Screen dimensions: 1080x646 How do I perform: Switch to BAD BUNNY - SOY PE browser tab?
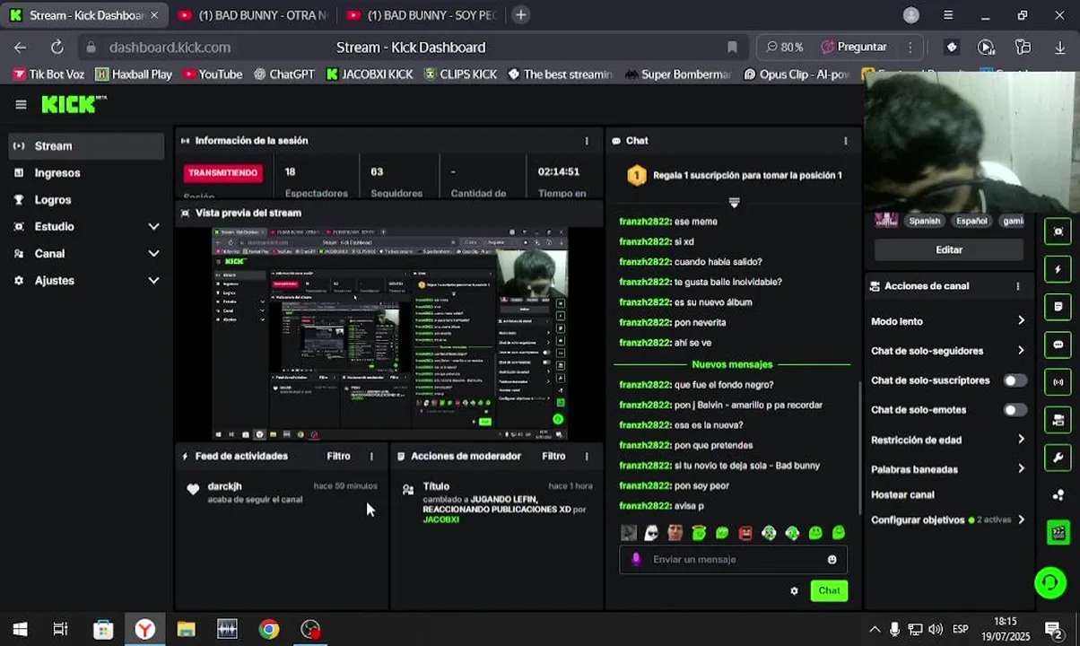tap(420, 15)
